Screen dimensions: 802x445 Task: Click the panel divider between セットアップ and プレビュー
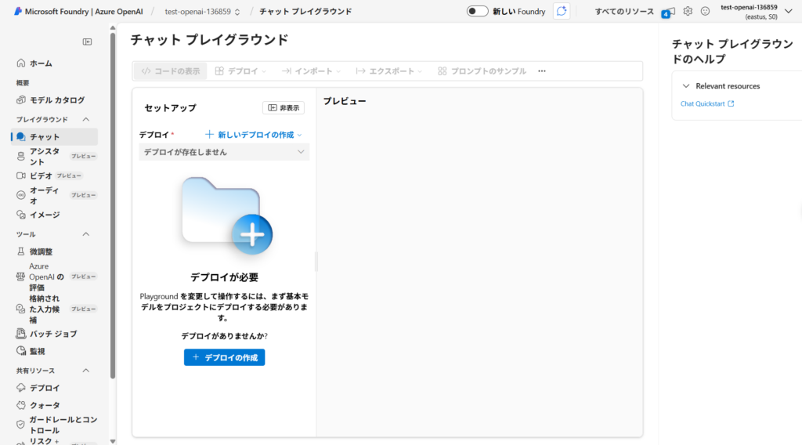coord(316,262)
